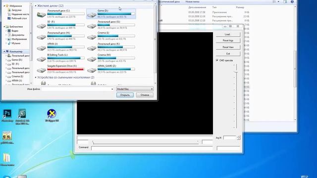Screen dimensions: 317x178
Task: Collapse the Избранное tree node arrow
Action: point(4,6)
